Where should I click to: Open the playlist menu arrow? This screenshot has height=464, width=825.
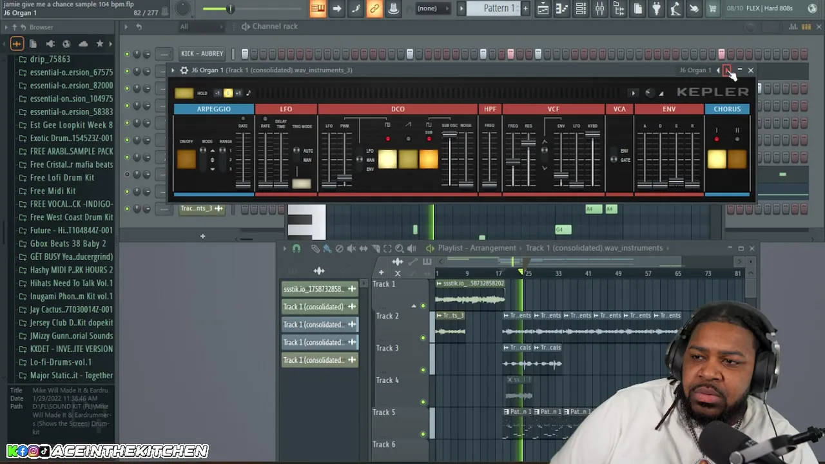point(284,248)
